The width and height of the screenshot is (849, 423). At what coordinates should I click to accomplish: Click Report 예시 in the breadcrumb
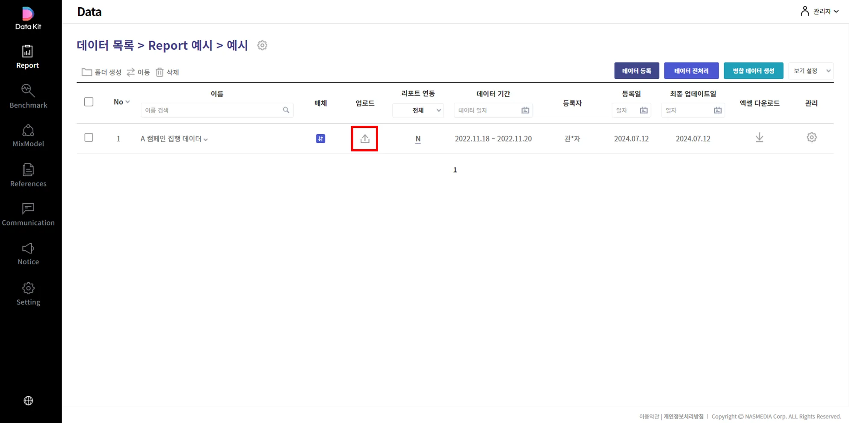(x=180, y=45)
